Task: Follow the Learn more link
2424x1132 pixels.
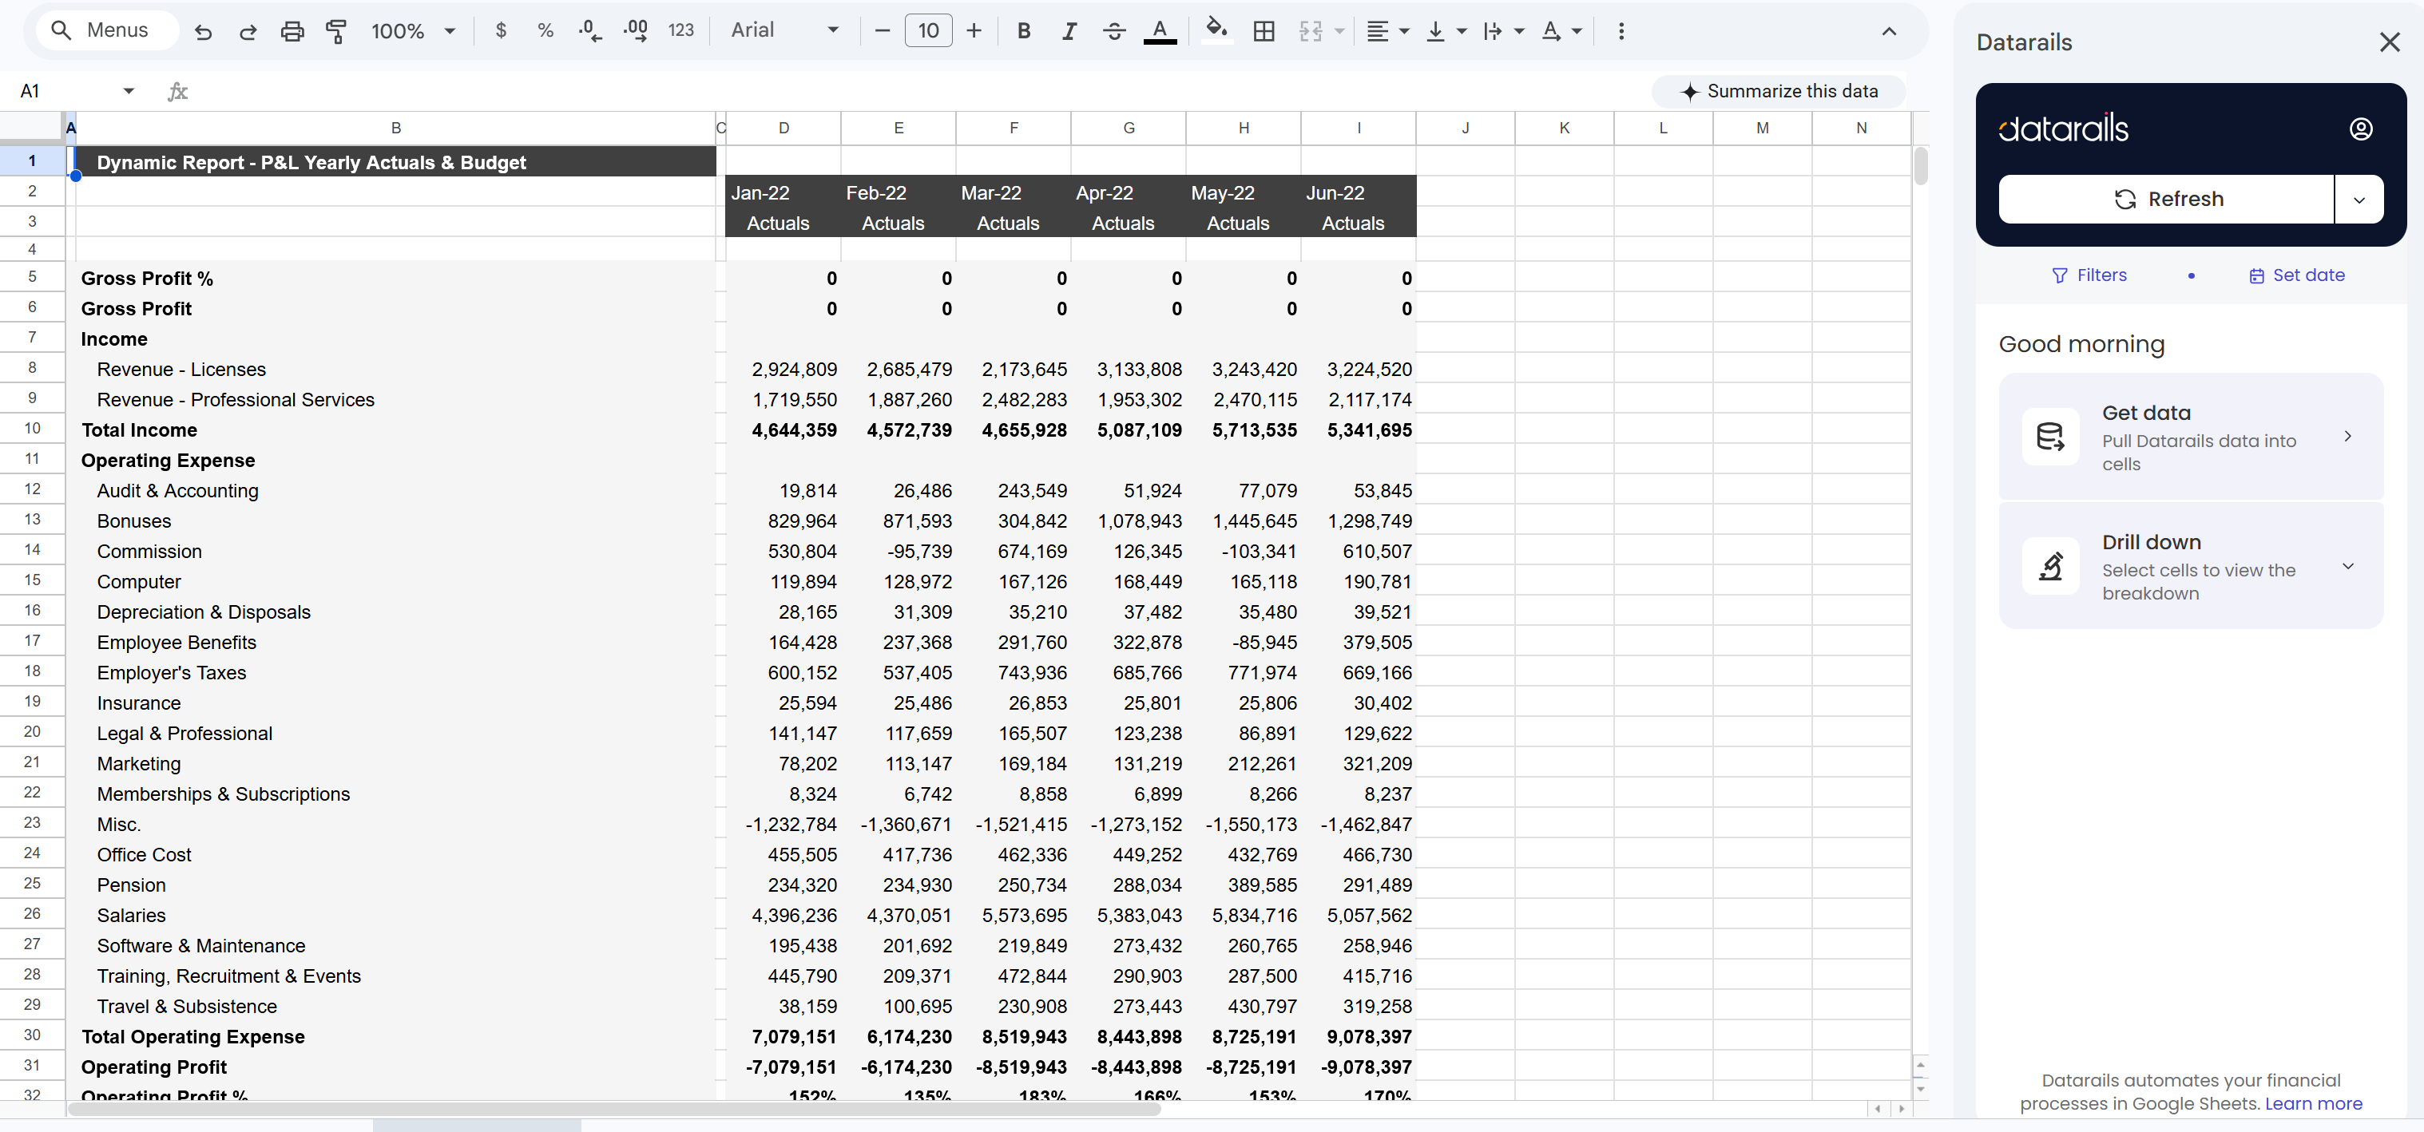Action: pyautogui.click(x=2313, y=1104)
